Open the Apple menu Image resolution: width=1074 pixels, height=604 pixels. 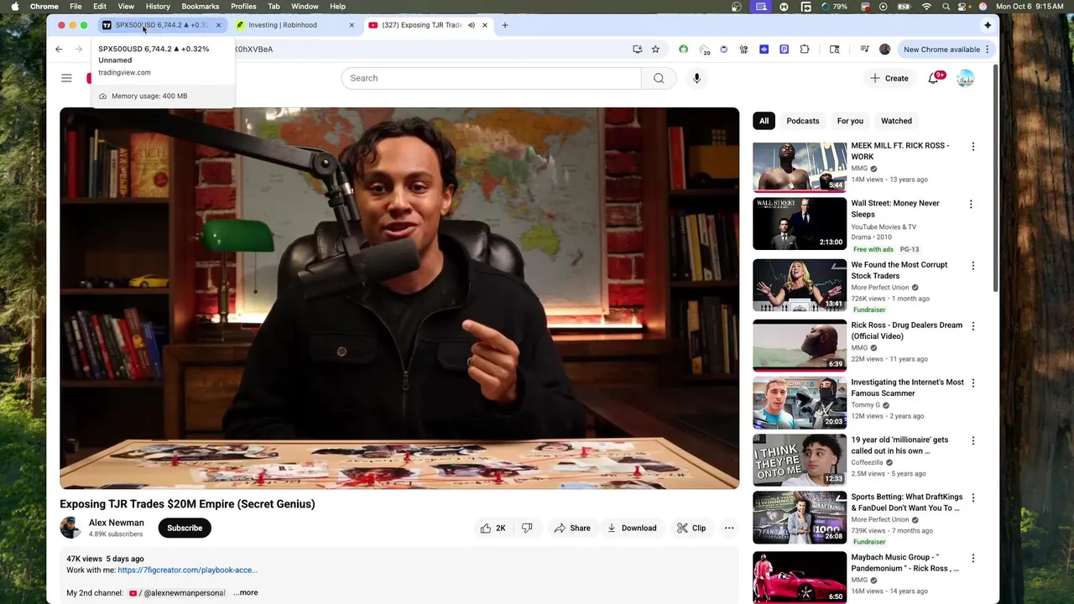(x=14, y=7)
